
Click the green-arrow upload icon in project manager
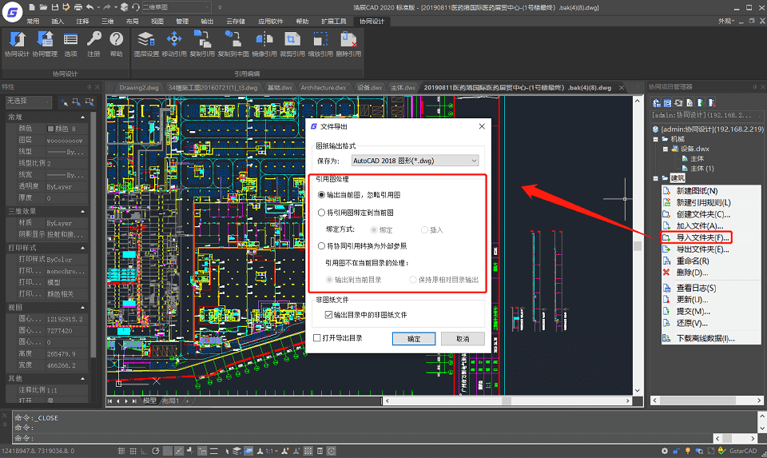click(x=701, y=103)
